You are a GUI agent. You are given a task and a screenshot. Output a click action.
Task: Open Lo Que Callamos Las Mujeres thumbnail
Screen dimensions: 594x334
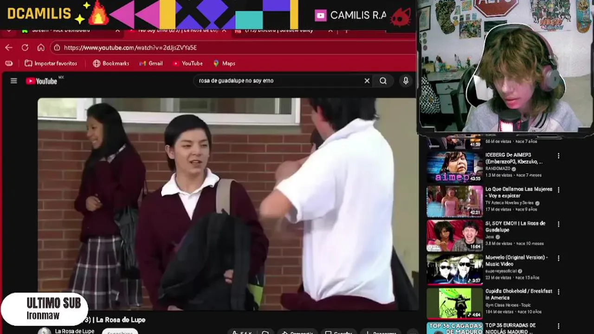(455, 201)
